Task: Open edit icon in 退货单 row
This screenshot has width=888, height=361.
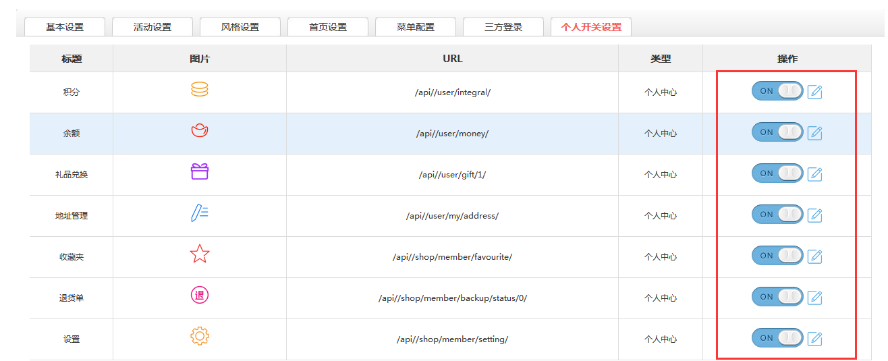Action: (x=814, y=298)
